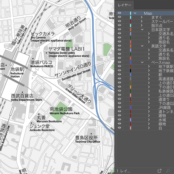Viewport: 174px width, 174px height.
Task: Select the 英語文字 layer row
Action: [145, 46]
